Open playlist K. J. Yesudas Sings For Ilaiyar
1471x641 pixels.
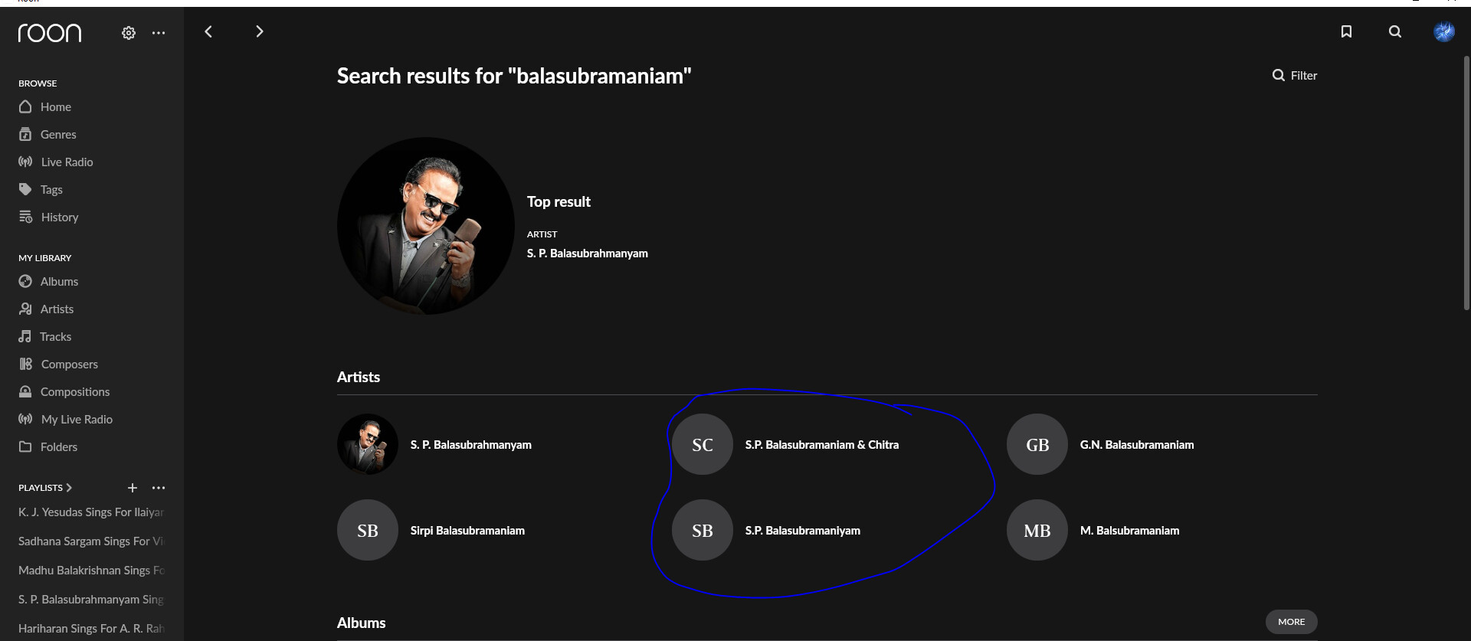(91, 512)
